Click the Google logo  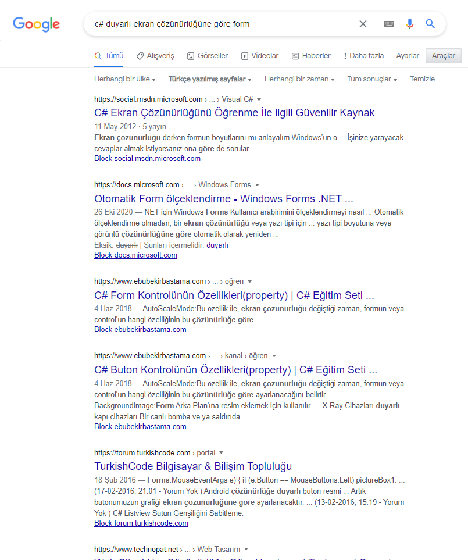37,24
